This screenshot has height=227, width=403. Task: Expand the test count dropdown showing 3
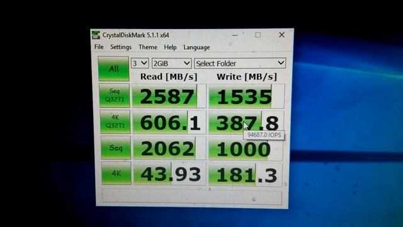[x=140, y=63]
